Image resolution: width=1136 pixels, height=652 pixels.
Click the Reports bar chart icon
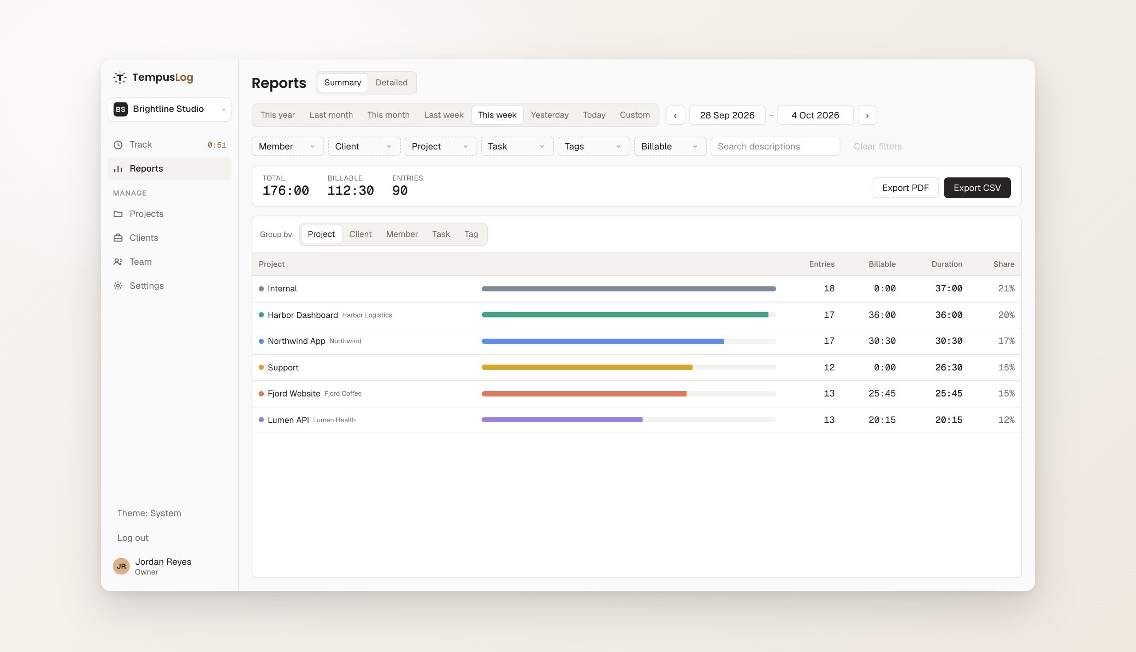coord(118,169)
